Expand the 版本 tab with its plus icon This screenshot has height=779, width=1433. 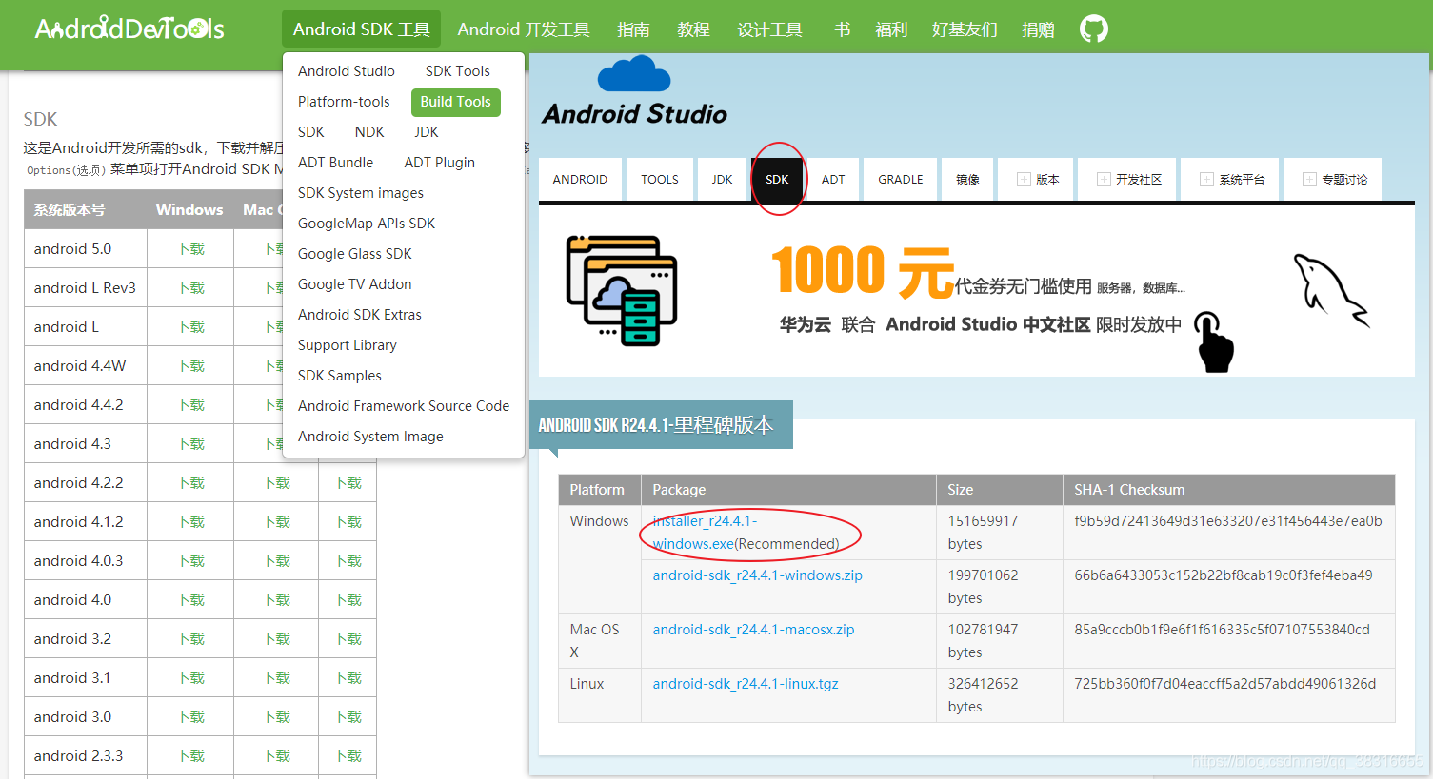[1037, 179]
